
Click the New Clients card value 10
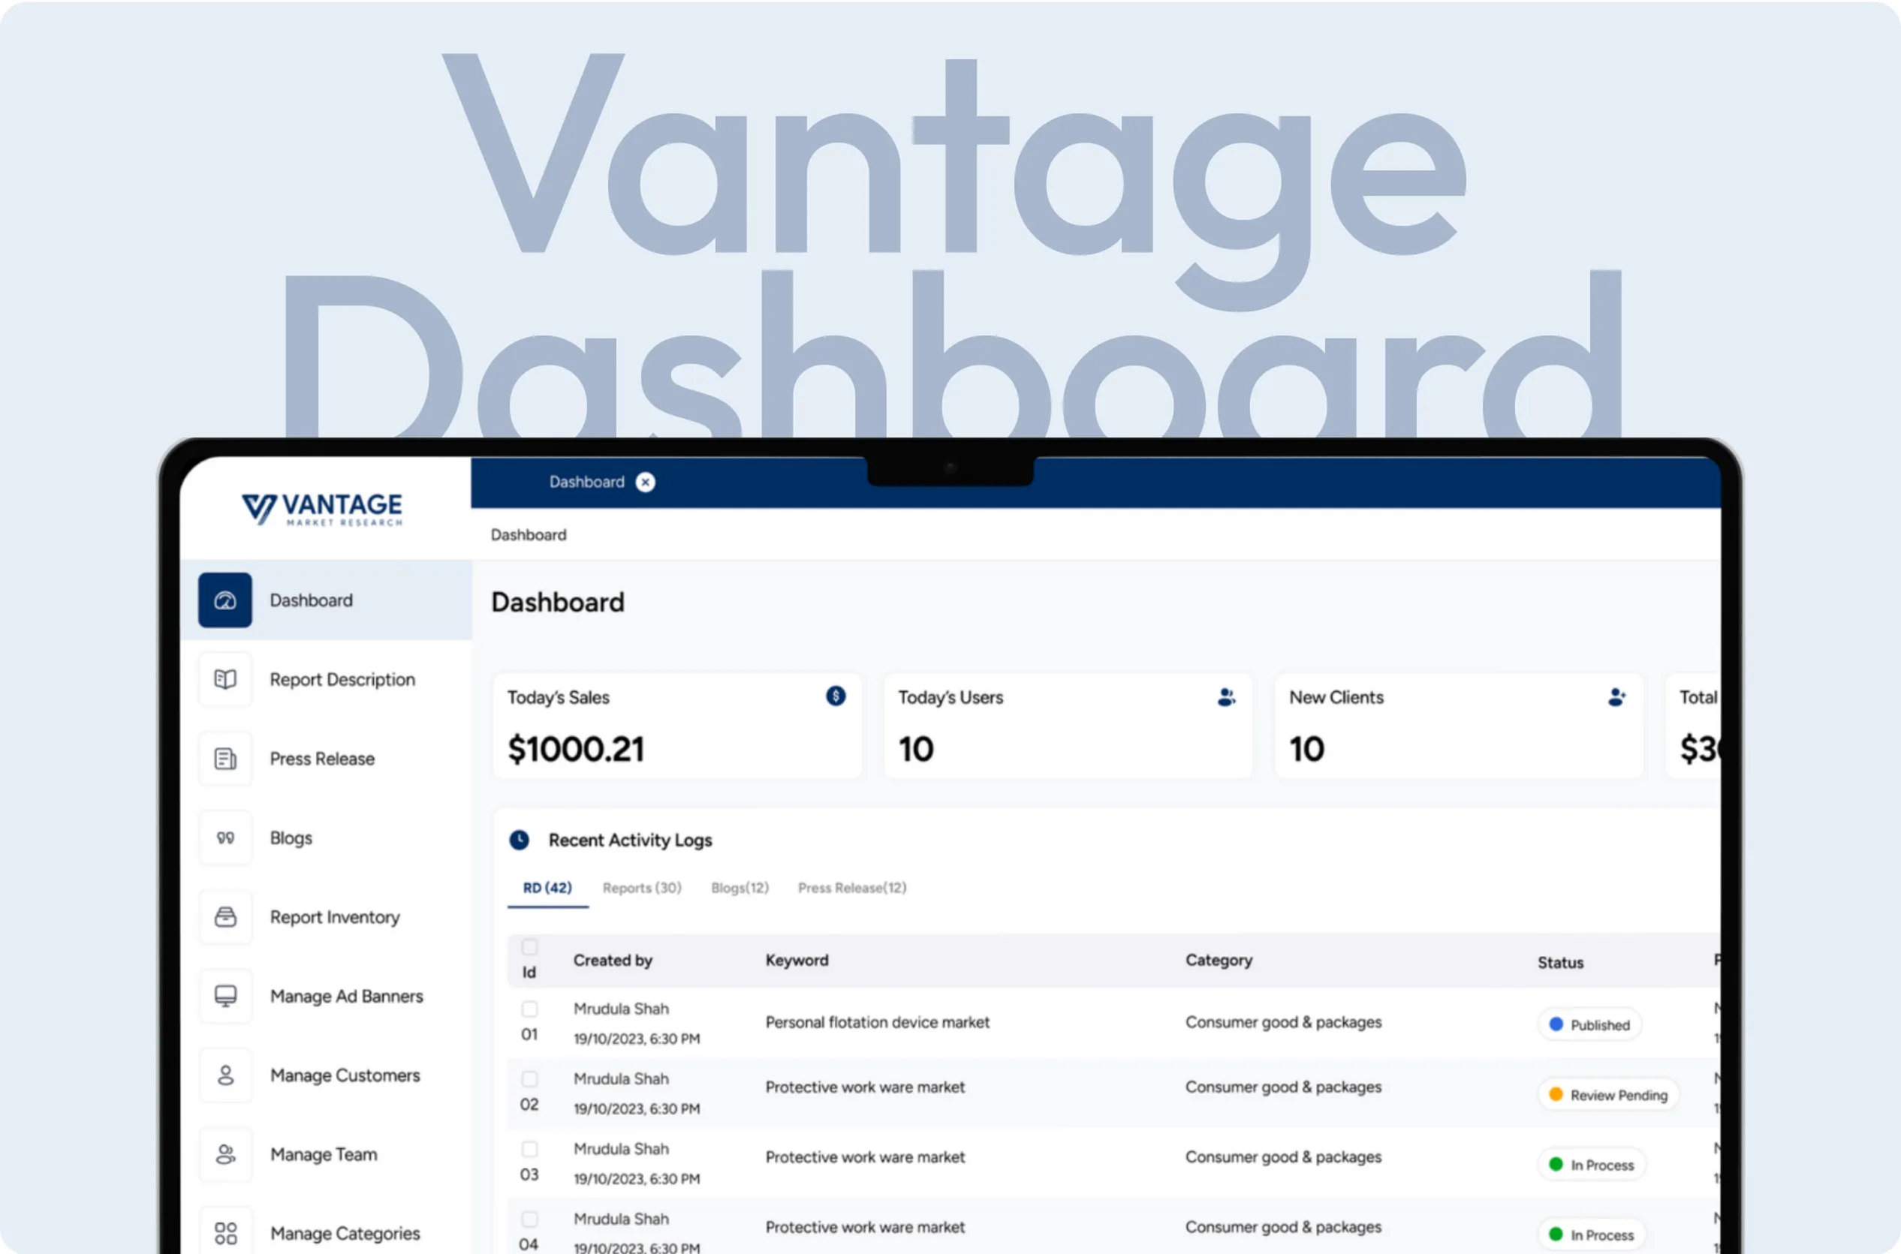pos(1306,750)
